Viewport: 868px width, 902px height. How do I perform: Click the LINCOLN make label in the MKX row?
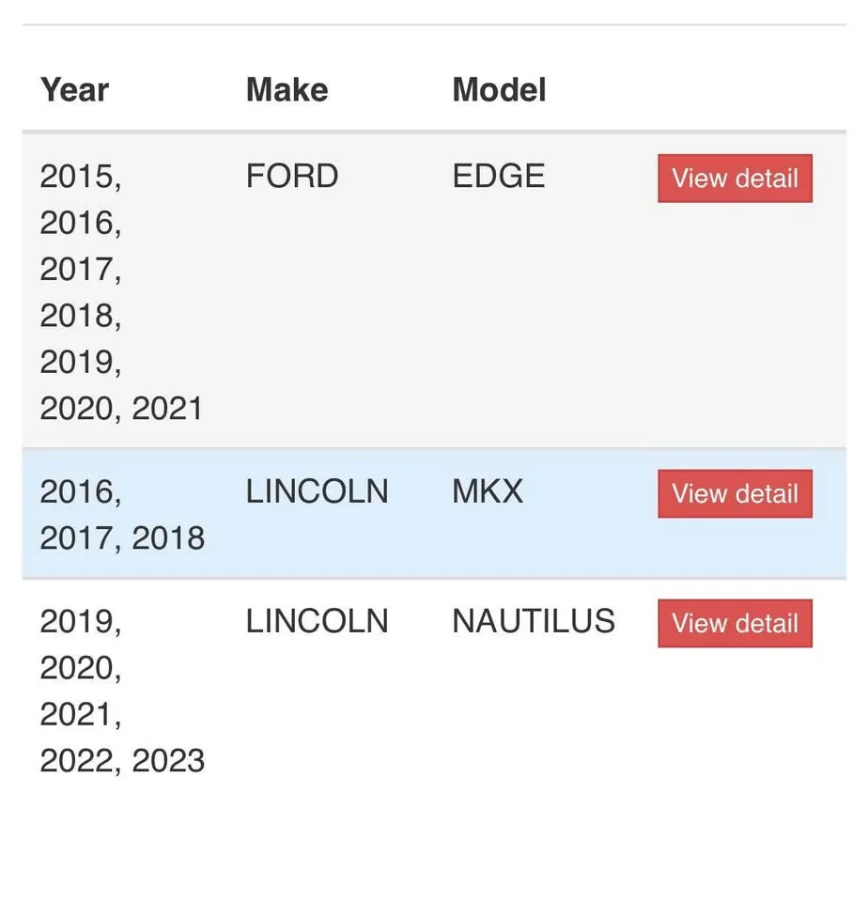(318, 490)
